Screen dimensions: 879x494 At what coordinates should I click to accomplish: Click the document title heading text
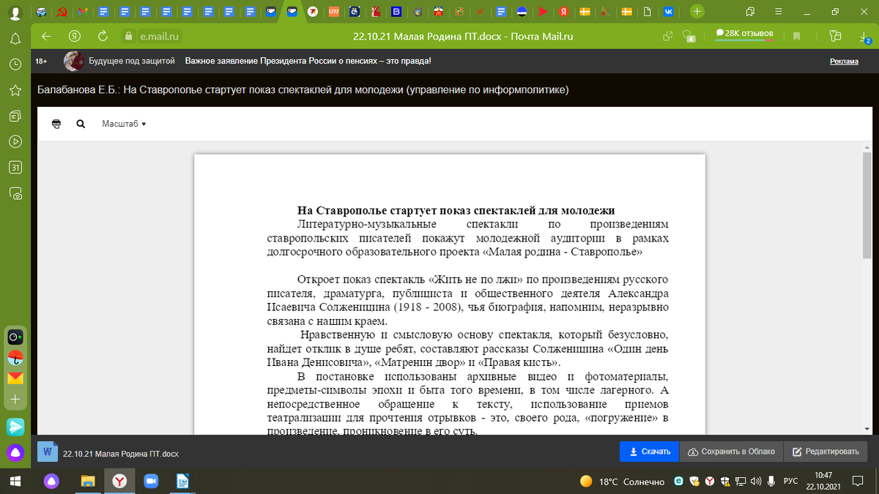pos(456,211)
